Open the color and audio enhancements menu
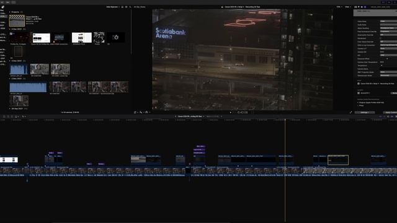This screenshot has height=223, width=397. coord(141,112)
